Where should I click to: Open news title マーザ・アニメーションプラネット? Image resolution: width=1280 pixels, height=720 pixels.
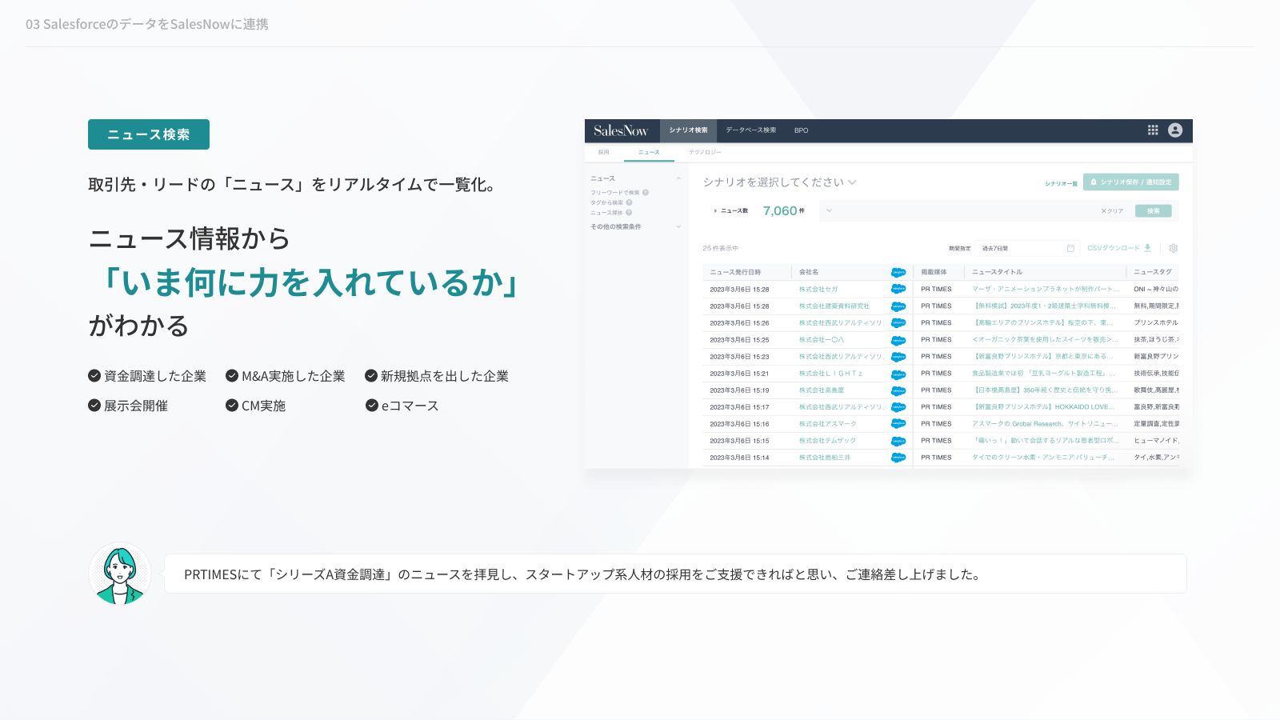coord(1046,290)
